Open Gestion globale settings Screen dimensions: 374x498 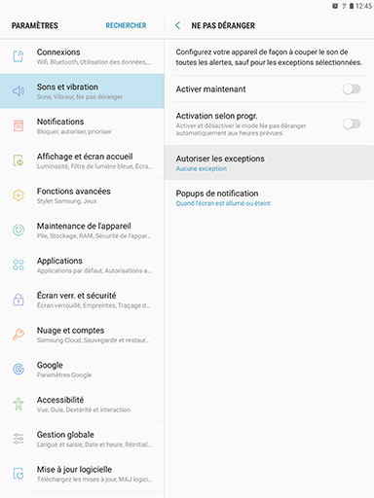(82, 439)
